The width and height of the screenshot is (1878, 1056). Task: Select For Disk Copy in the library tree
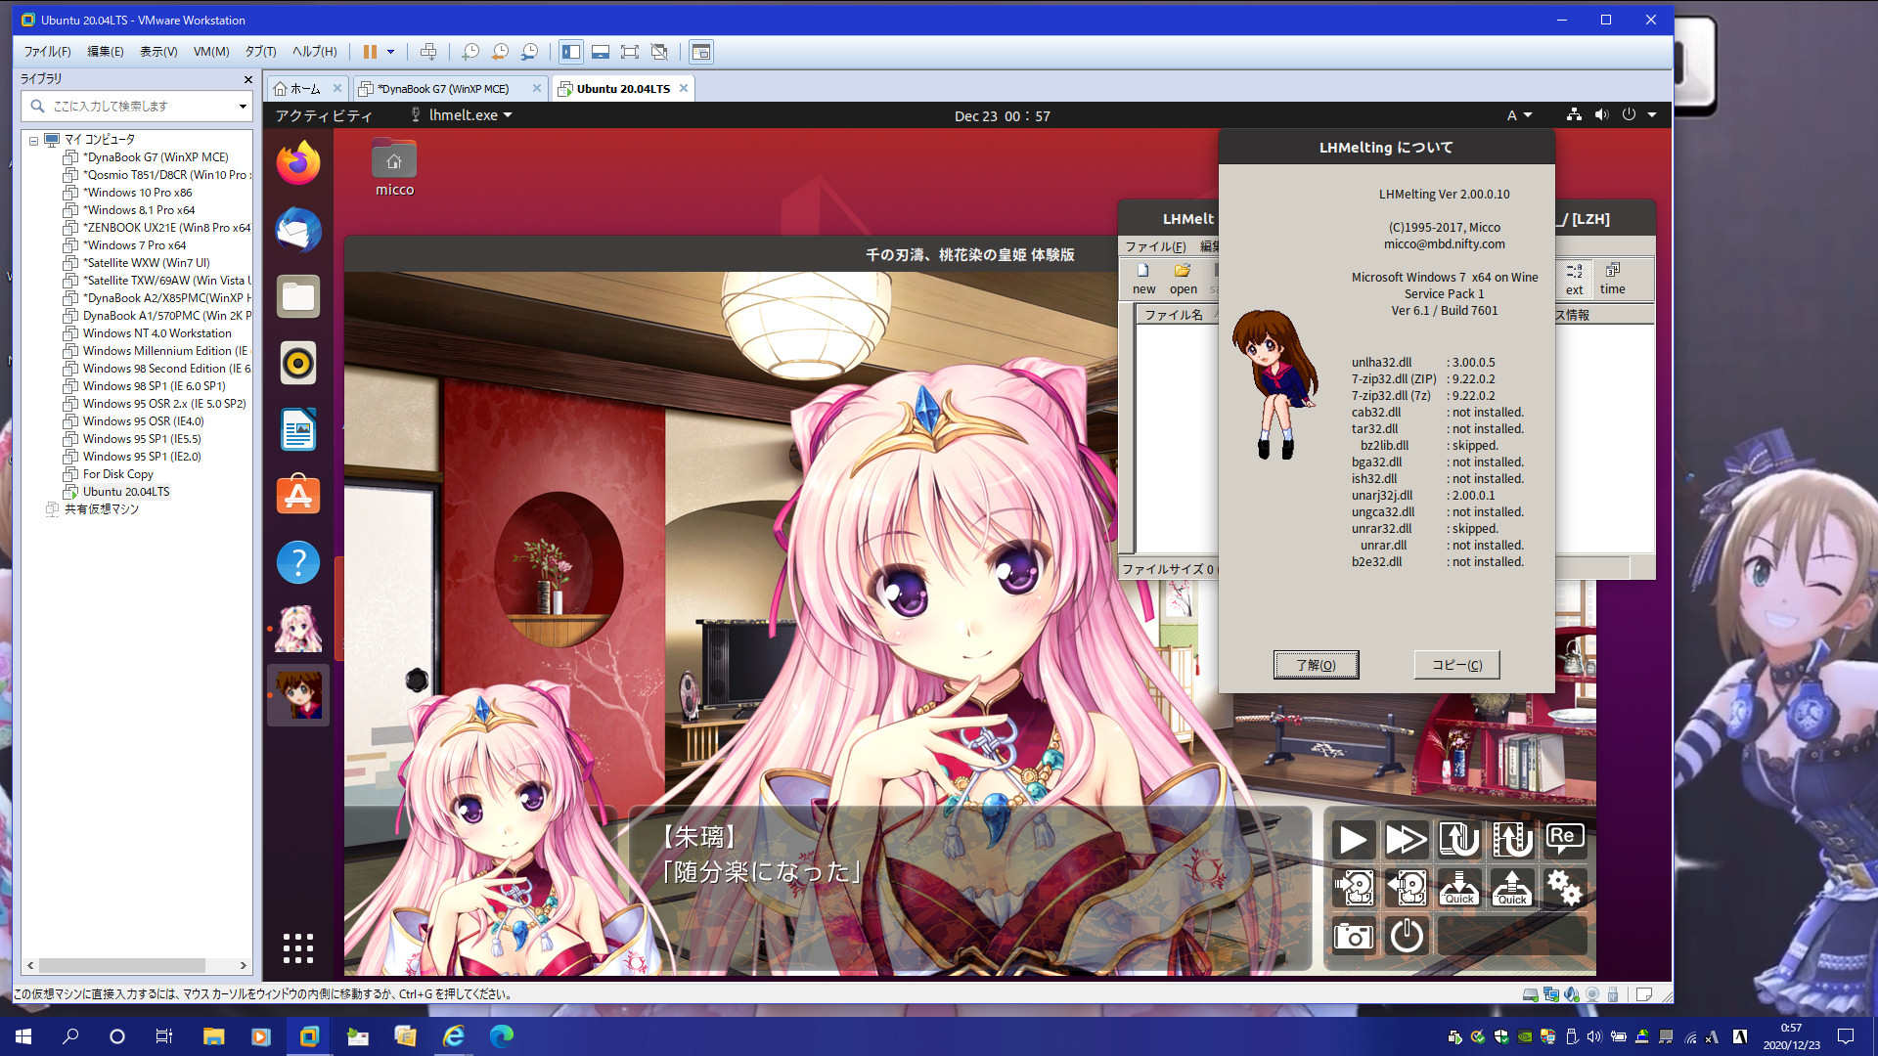(117, 474)
